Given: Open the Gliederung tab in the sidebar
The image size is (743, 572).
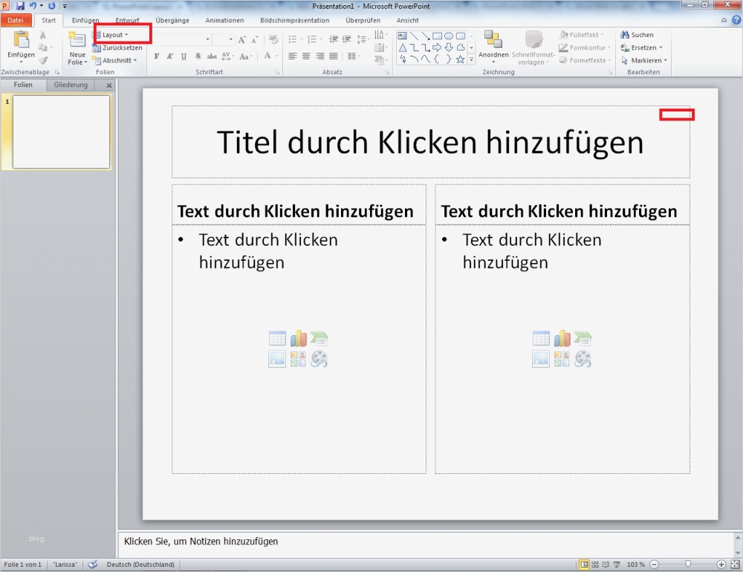Looking at the screenshot, I should point(71,85).
